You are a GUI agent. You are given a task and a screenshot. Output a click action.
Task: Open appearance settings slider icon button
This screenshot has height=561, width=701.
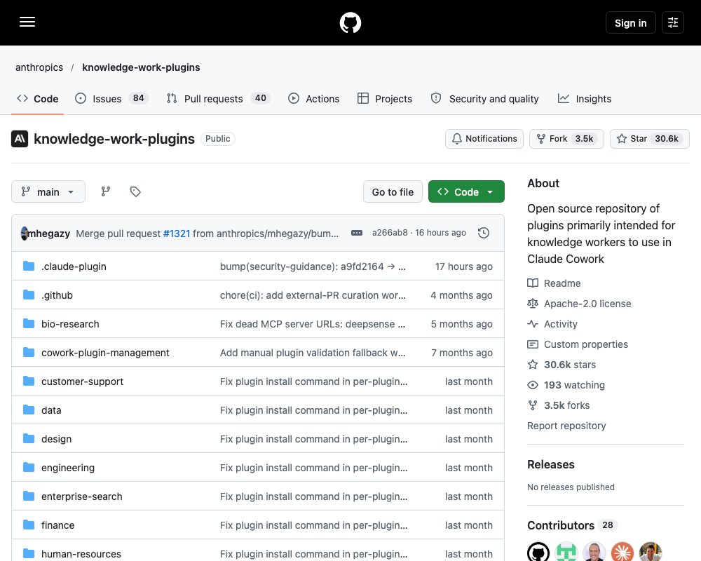coord(673,22)
